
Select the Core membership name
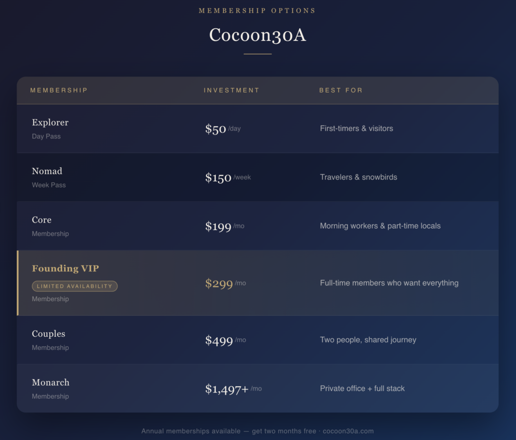(x=41, y=220)
